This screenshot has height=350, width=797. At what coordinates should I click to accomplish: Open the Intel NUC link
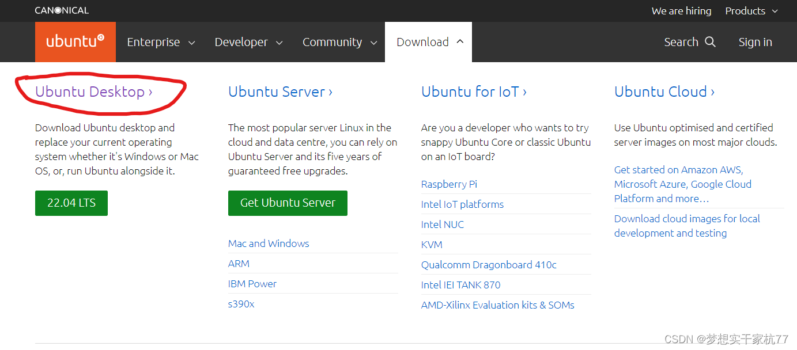(443, 225)
